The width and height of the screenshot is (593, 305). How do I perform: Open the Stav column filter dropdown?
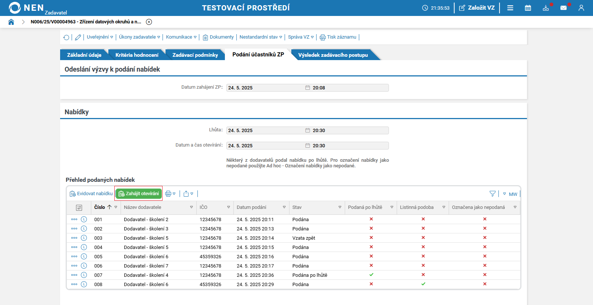(x=340, y=207)
